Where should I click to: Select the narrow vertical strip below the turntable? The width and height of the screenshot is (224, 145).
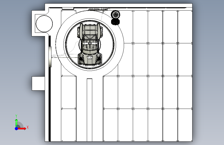click(89, 110)
